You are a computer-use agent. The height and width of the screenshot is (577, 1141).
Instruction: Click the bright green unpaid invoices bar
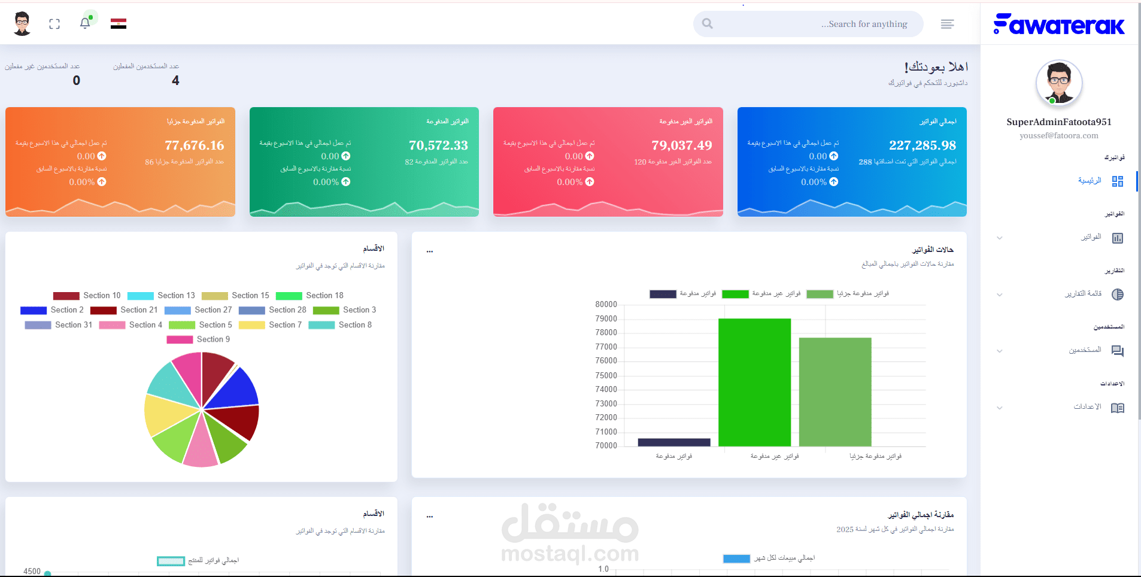coord(754,382)
